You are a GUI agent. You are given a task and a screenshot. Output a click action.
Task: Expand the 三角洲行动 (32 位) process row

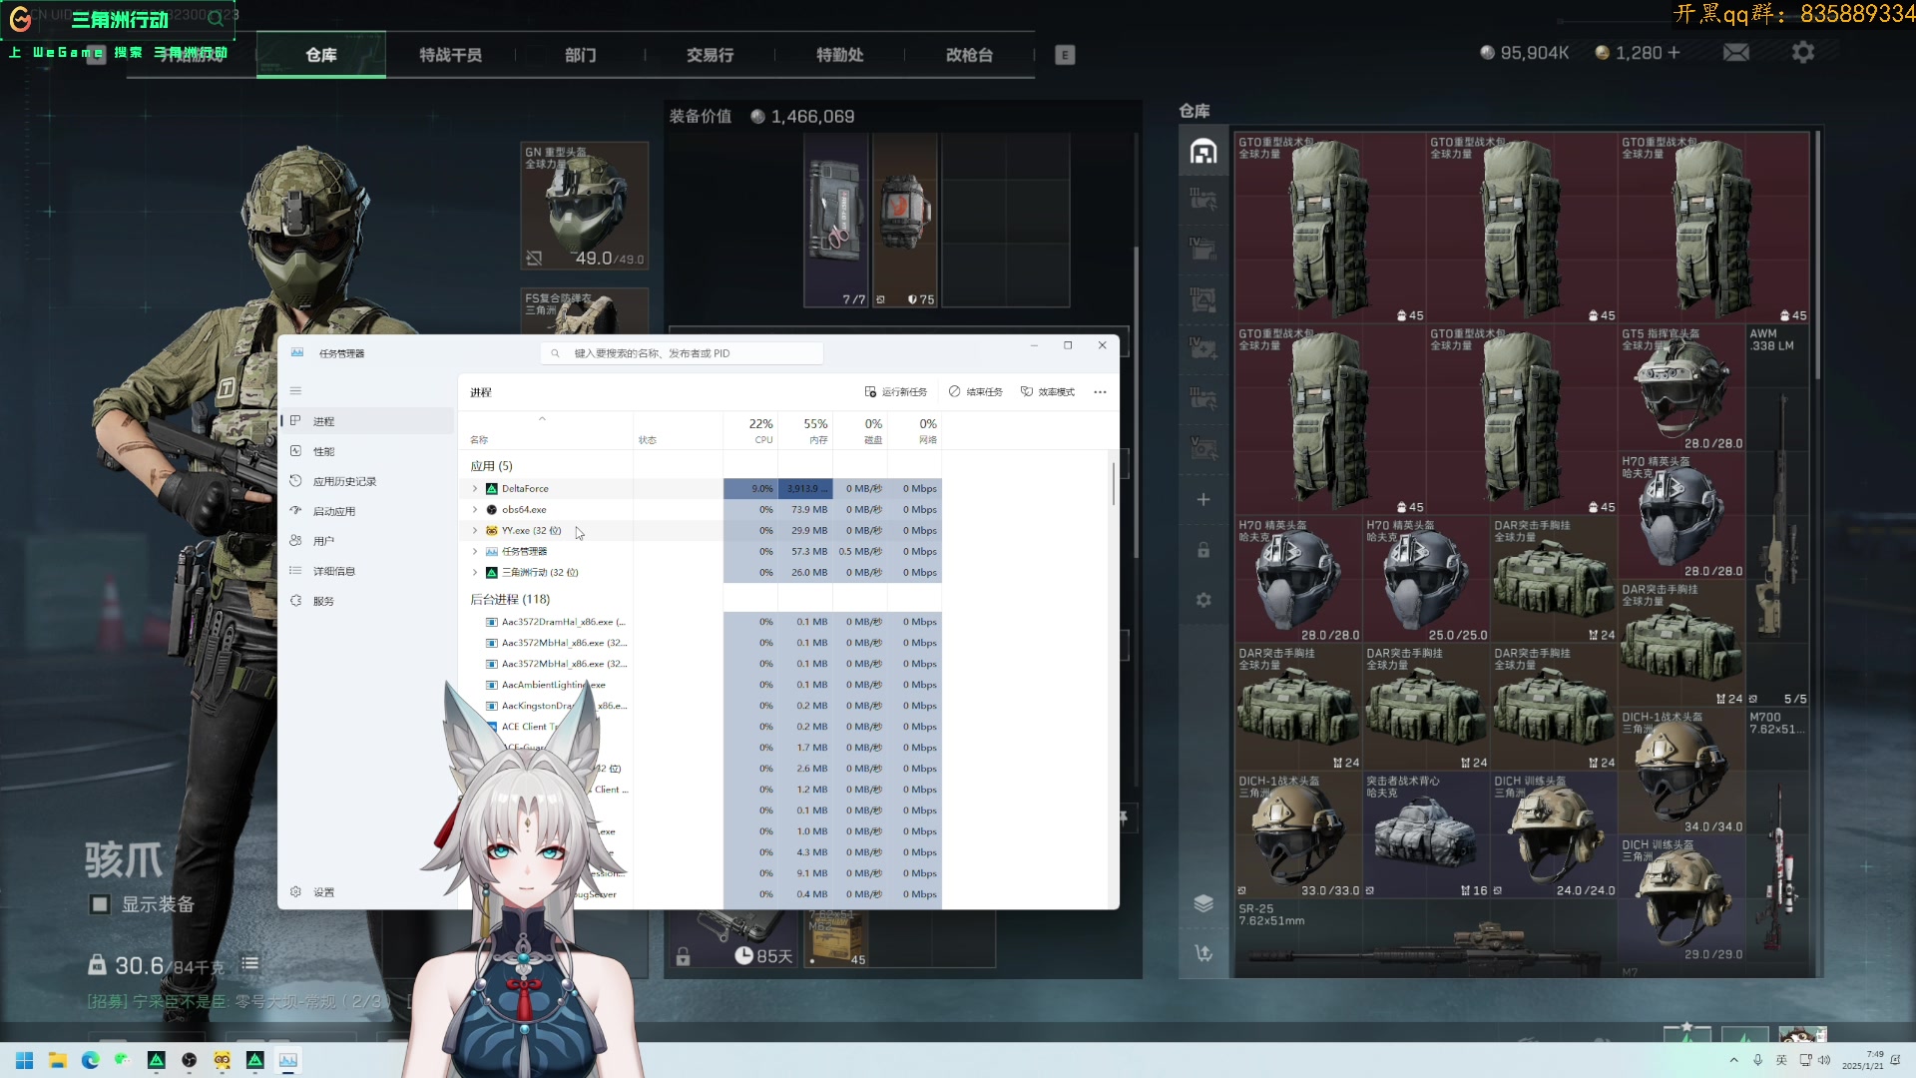(x=475, y=573)
